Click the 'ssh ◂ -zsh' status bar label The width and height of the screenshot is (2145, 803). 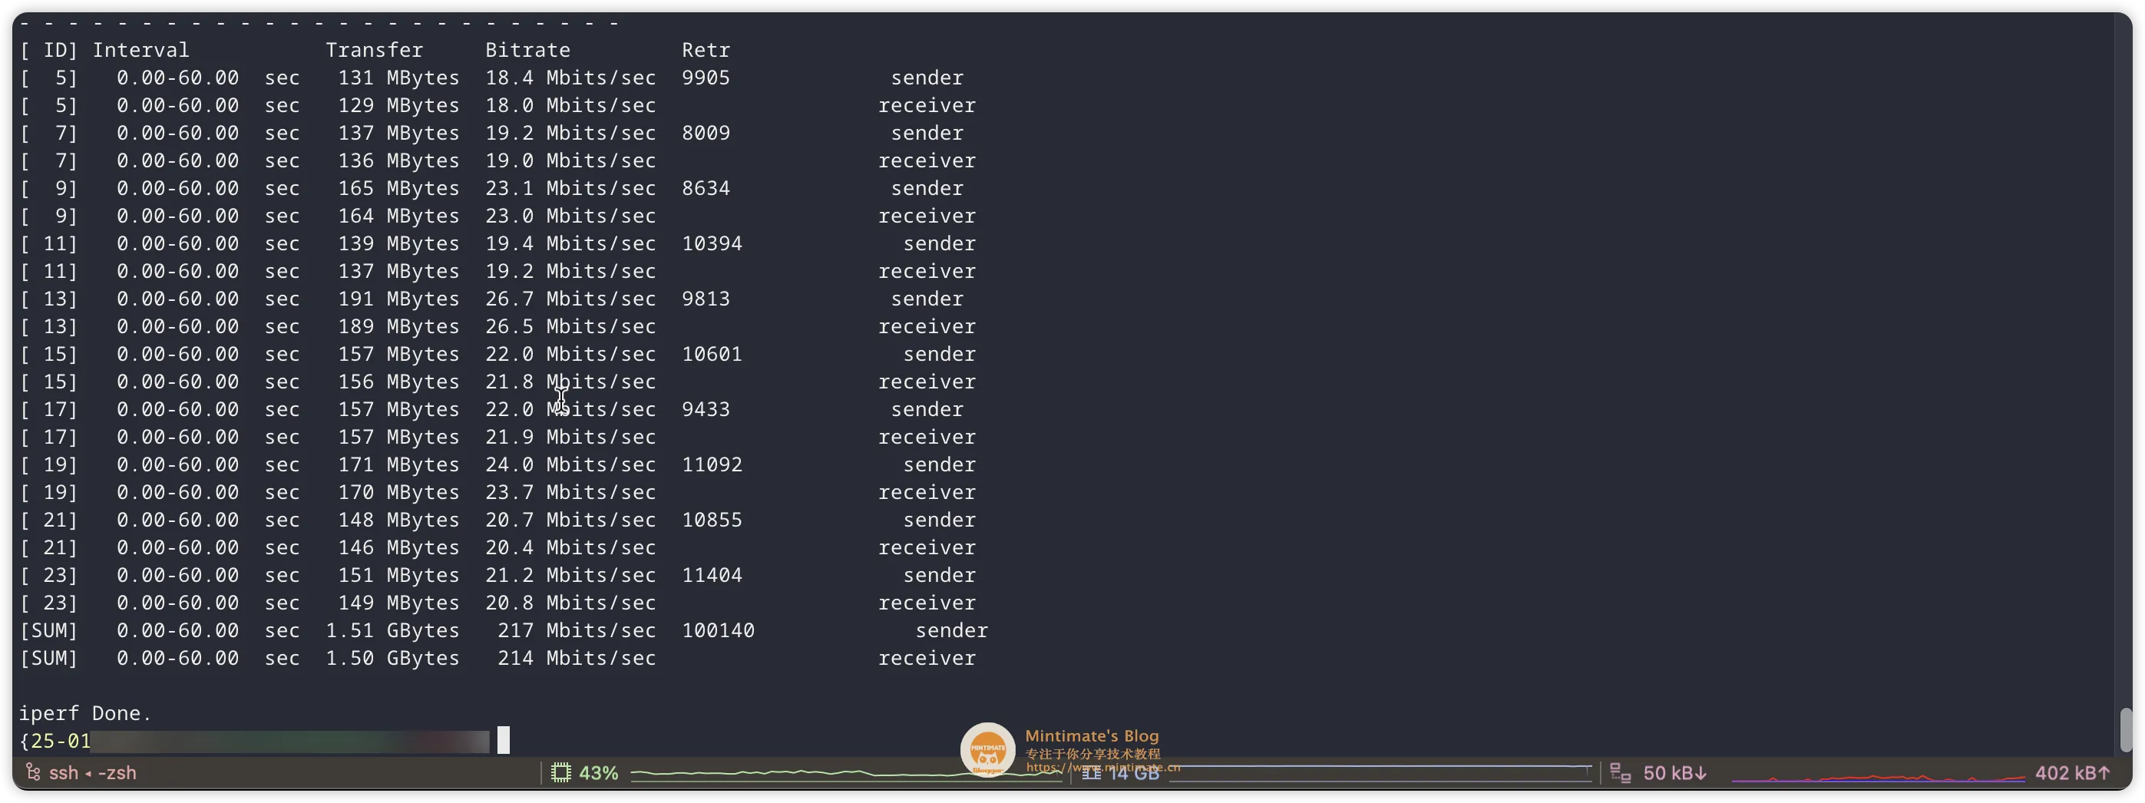pyautogui.click(x=92, y=772)
